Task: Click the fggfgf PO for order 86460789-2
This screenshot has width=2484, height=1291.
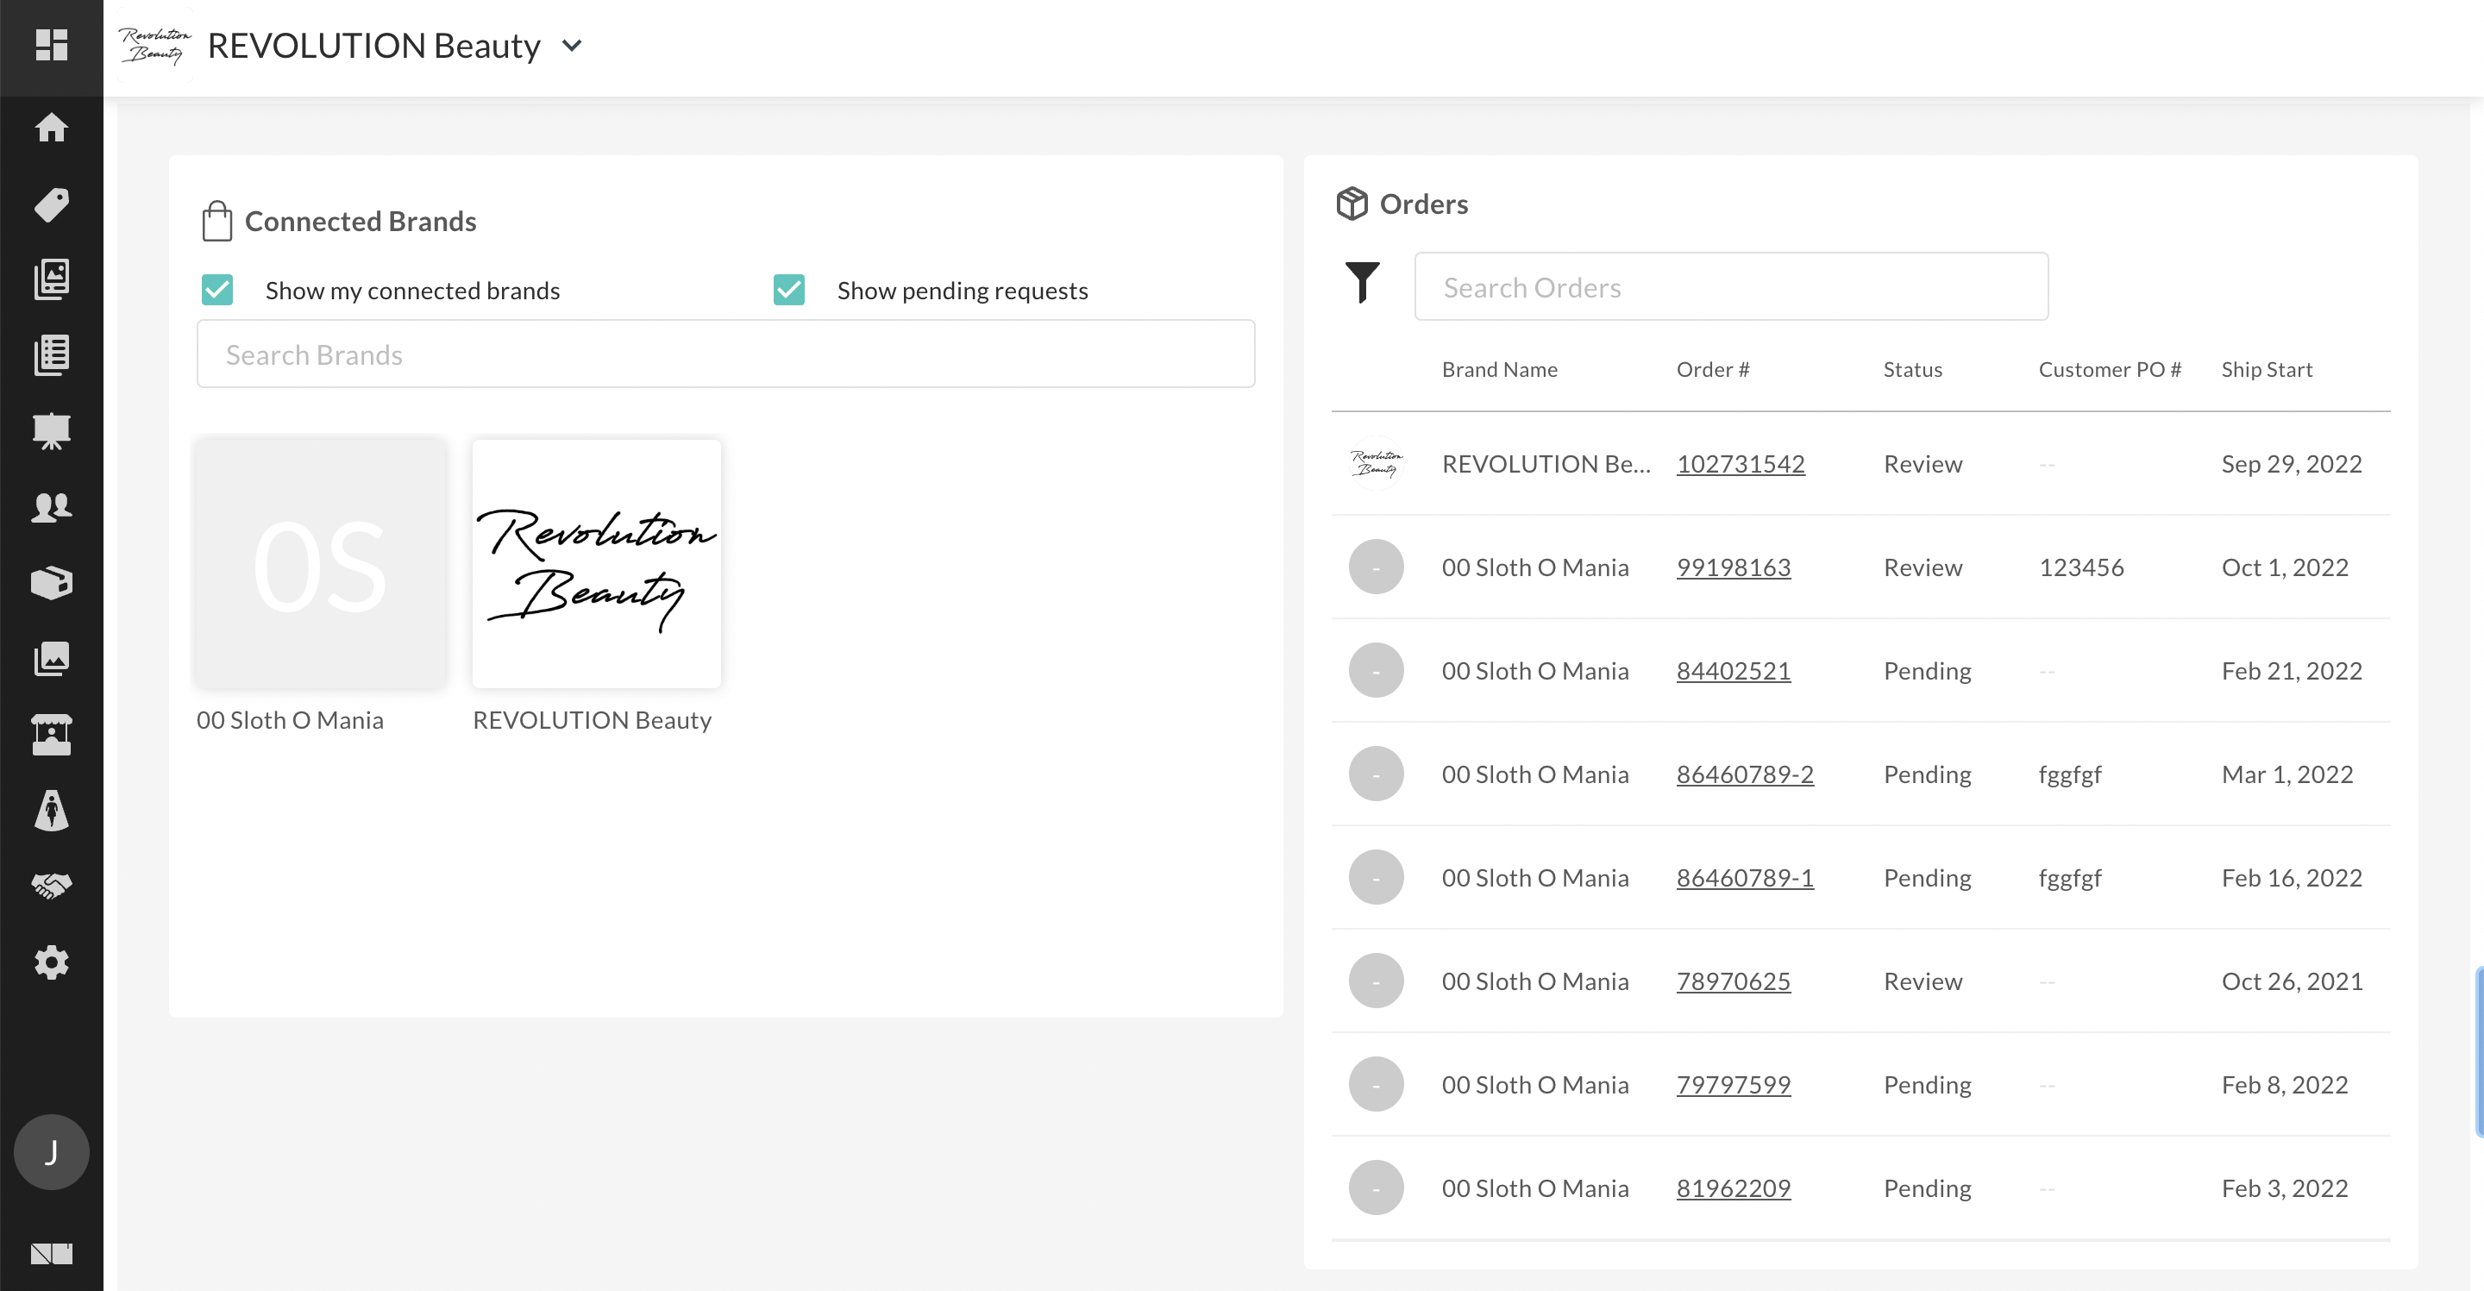Action: (x=2069, y=774)
